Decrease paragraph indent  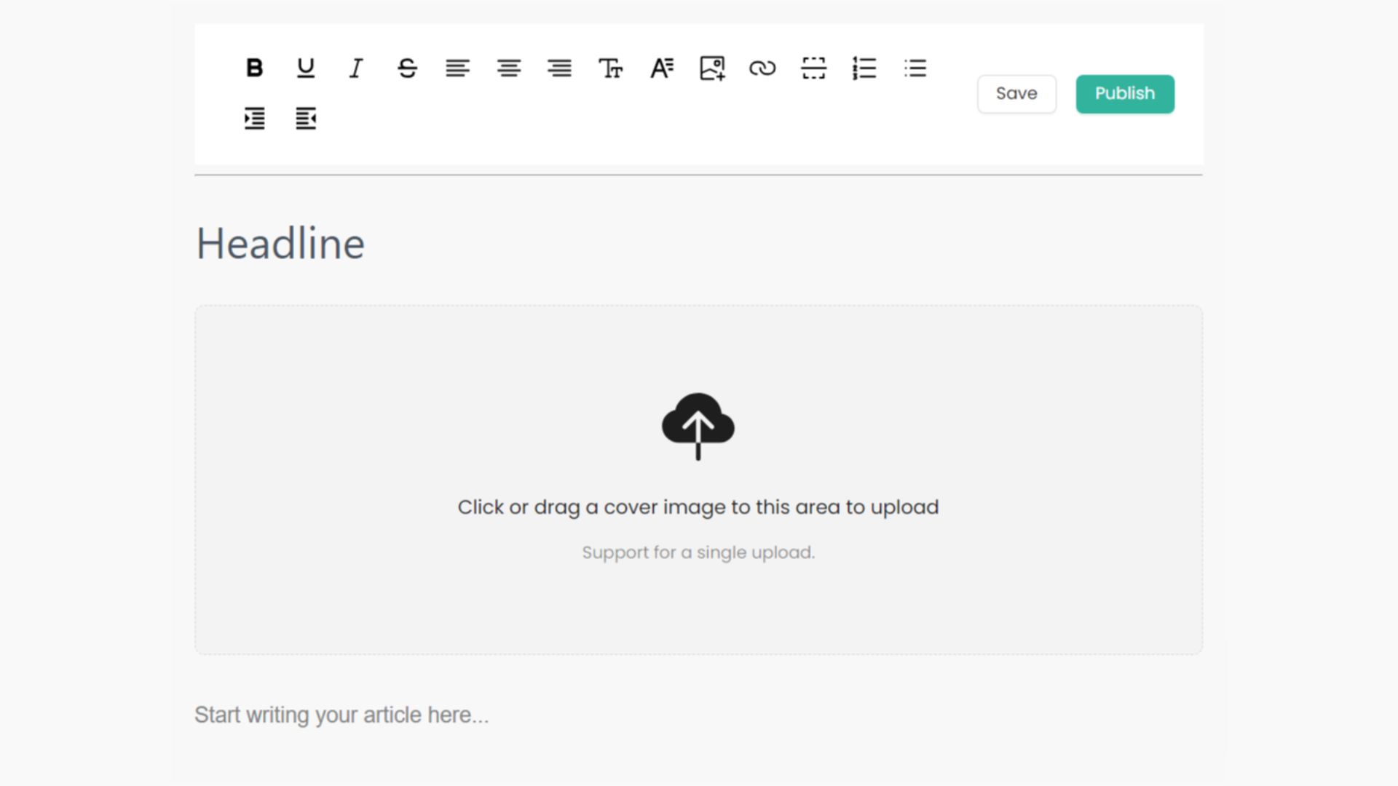pyautogui.click(x=306, y=118)
